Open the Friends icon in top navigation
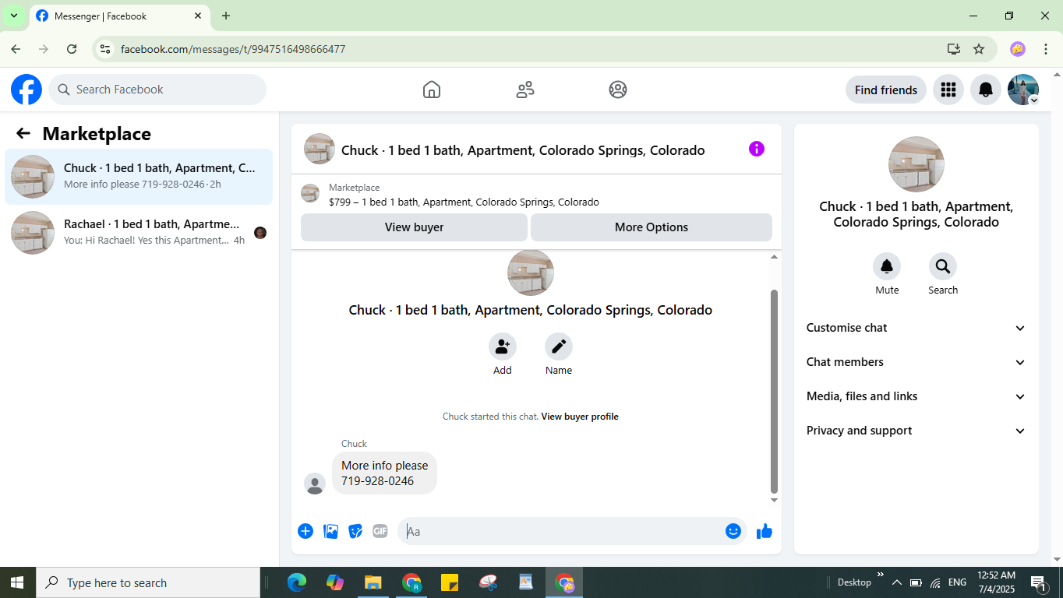 525,90
